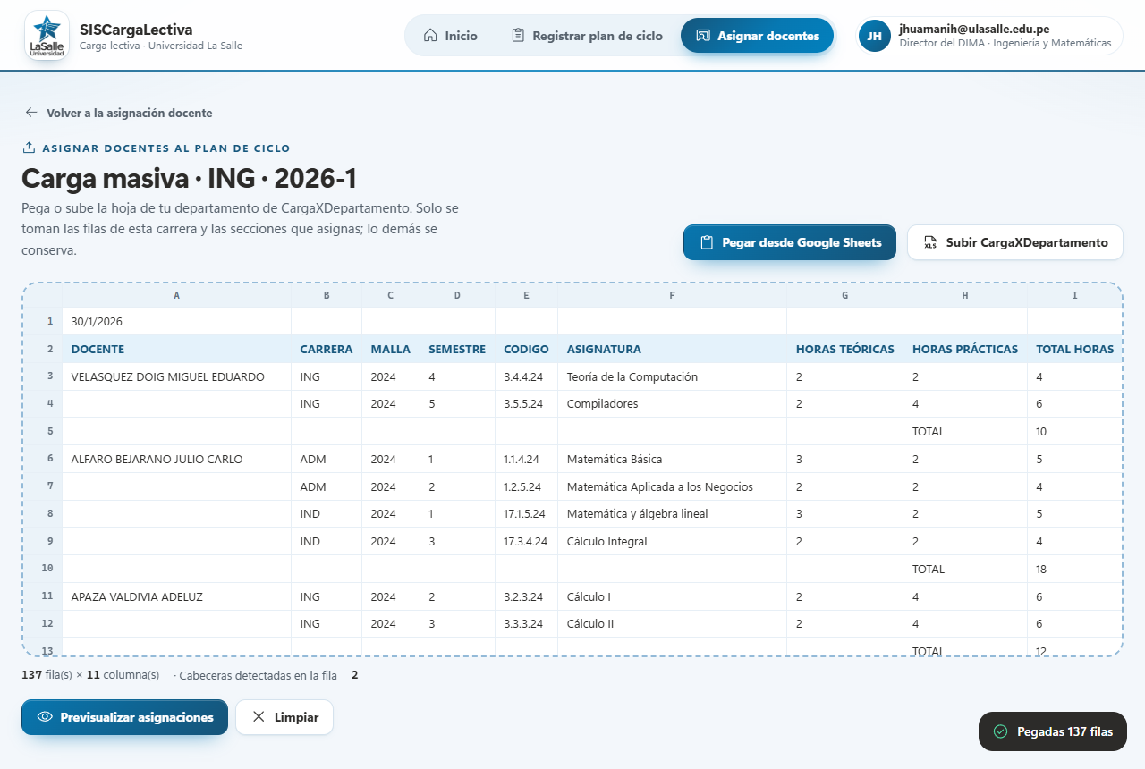Click the back arrow before Volver a la asignación

click(x=31, y=113)
